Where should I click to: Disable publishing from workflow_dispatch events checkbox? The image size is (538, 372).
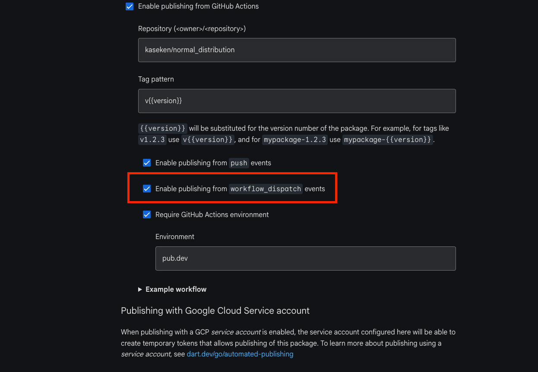click(147, 189)
